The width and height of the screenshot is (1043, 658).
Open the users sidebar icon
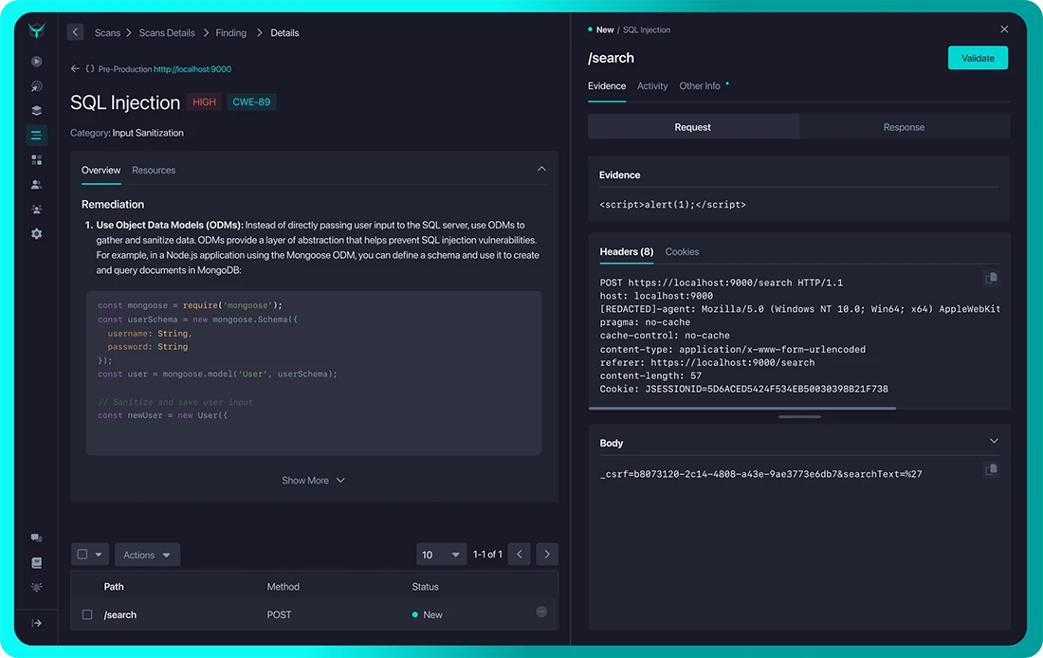tap(37, 184)
